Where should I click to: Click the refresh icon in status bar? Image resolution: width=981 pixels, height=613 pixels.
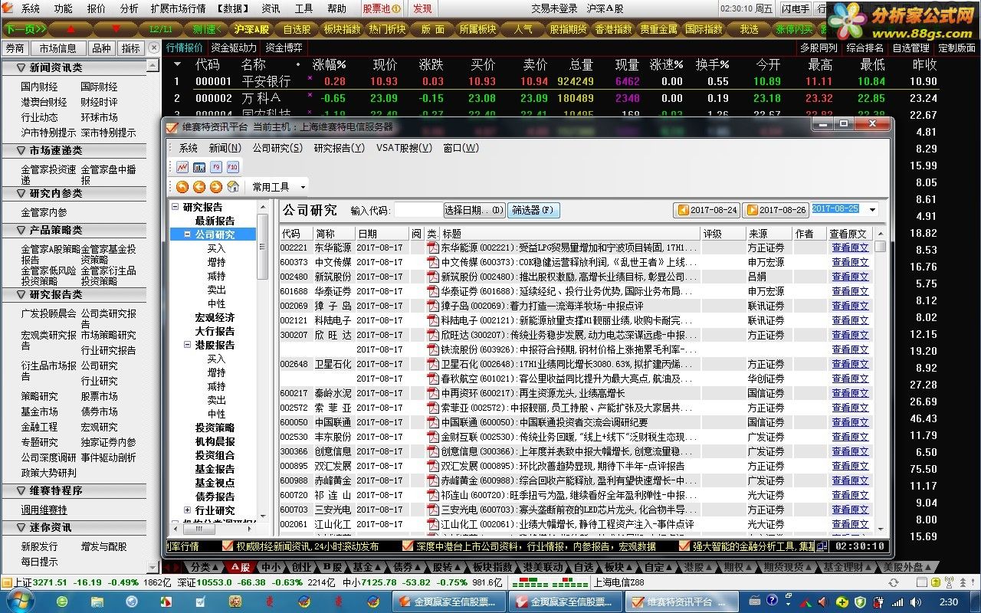[x=893, y=582]
